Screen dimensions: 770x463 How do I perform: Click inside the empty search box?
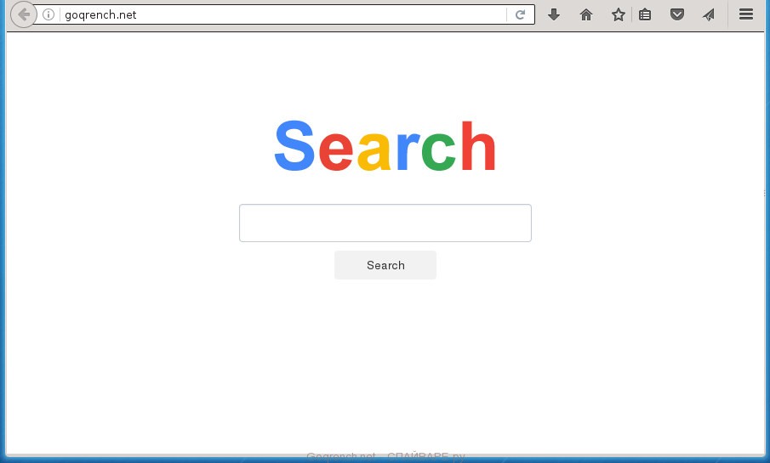385,223
